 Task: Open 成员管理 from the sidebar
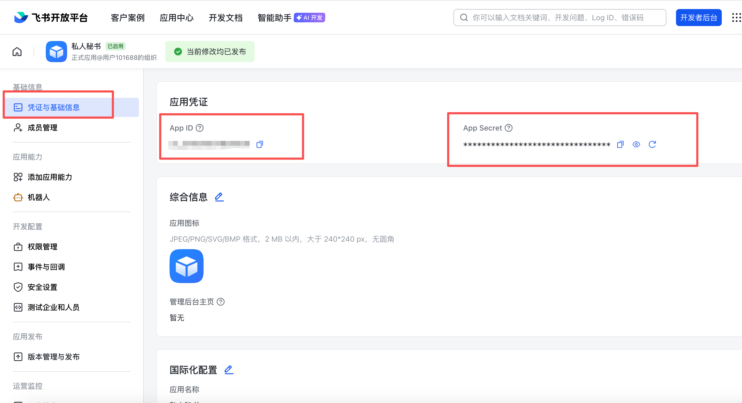pos(42,128)
